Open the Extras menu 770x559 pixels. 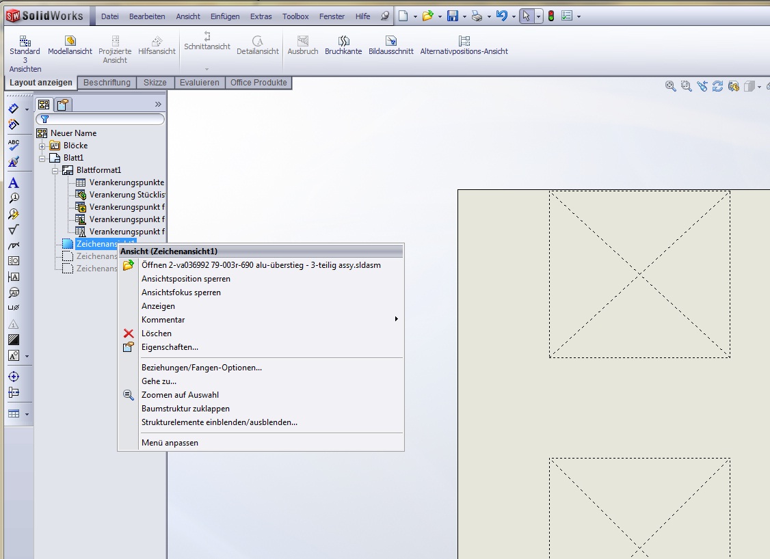tap(261, 16)
